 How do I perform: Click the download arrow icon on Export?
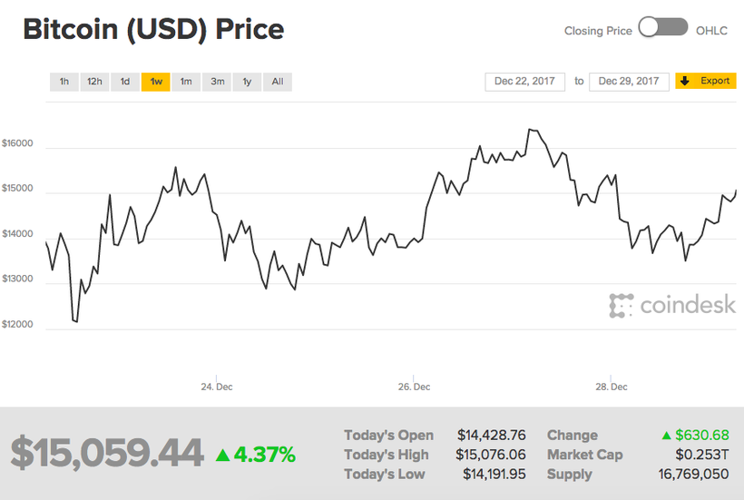point(685,81)
